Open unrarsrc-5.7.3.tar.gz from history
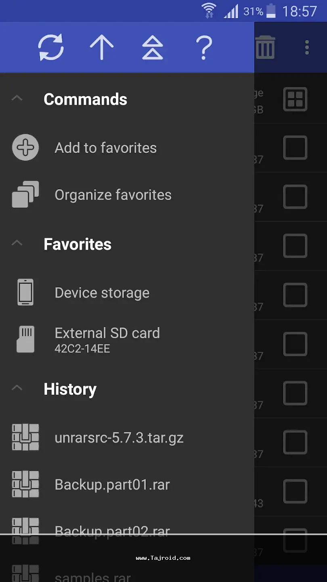327x582 pixels. pyautogui.click(x=119, y=438)
